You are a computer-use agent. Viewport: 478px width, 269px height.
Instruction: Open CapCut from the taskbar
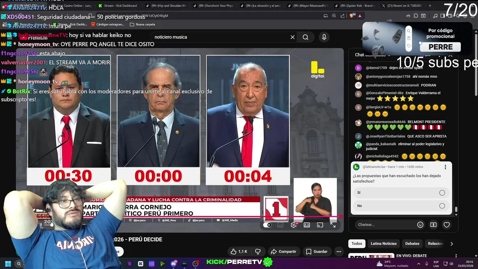click(140, 263)
